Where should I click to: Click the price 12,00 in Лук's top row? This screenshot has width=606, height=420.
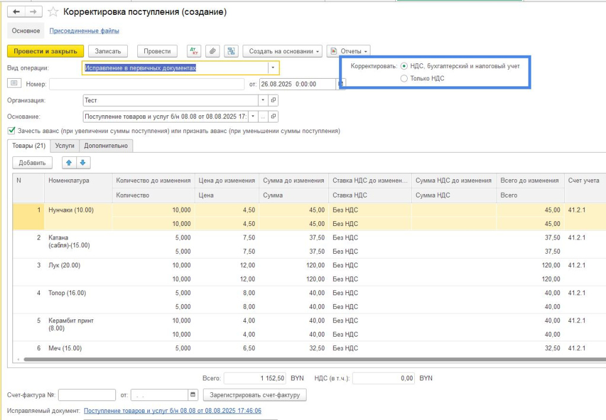coord(248,265)
